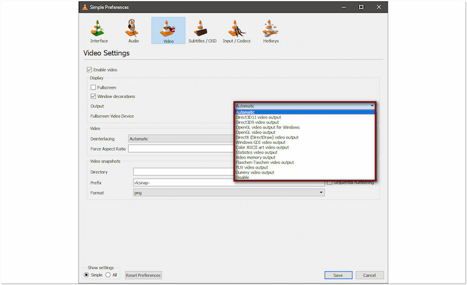Viewport: 467px width, 285px height.
Task: Choose Statistics video output
Action: point(305,152)
